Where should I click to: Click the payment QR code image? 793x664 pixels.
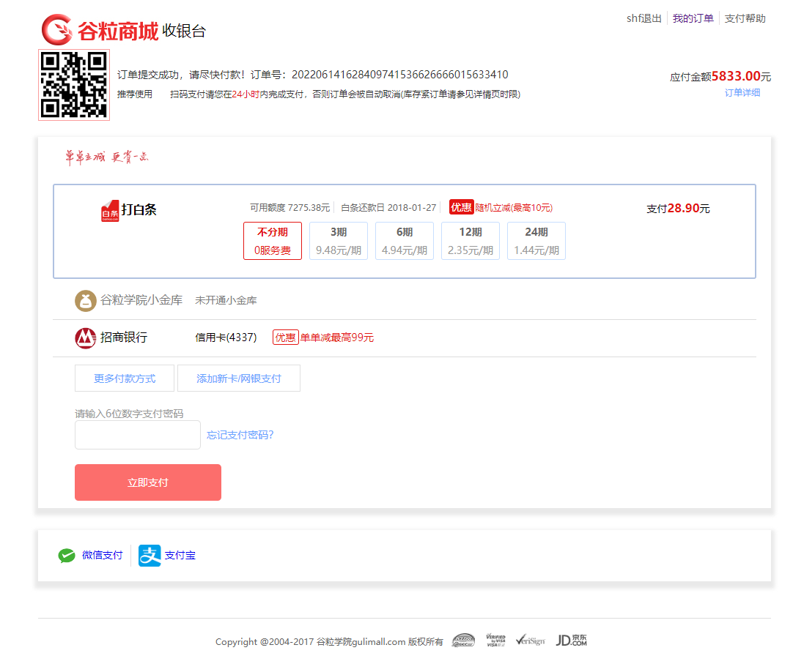(74, 85)
